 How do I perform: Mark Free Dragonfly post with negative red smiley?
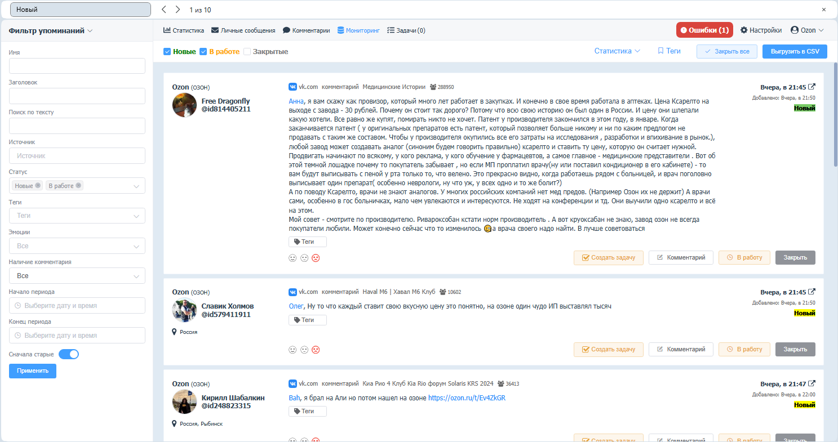point(316,258)
